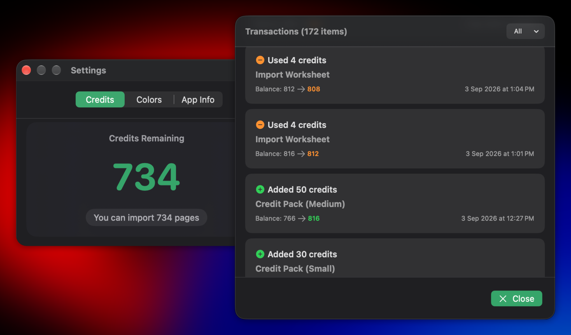Open the App Info tab
The height and width of the screenshot is (335, 571).
[x=198, y=100]
